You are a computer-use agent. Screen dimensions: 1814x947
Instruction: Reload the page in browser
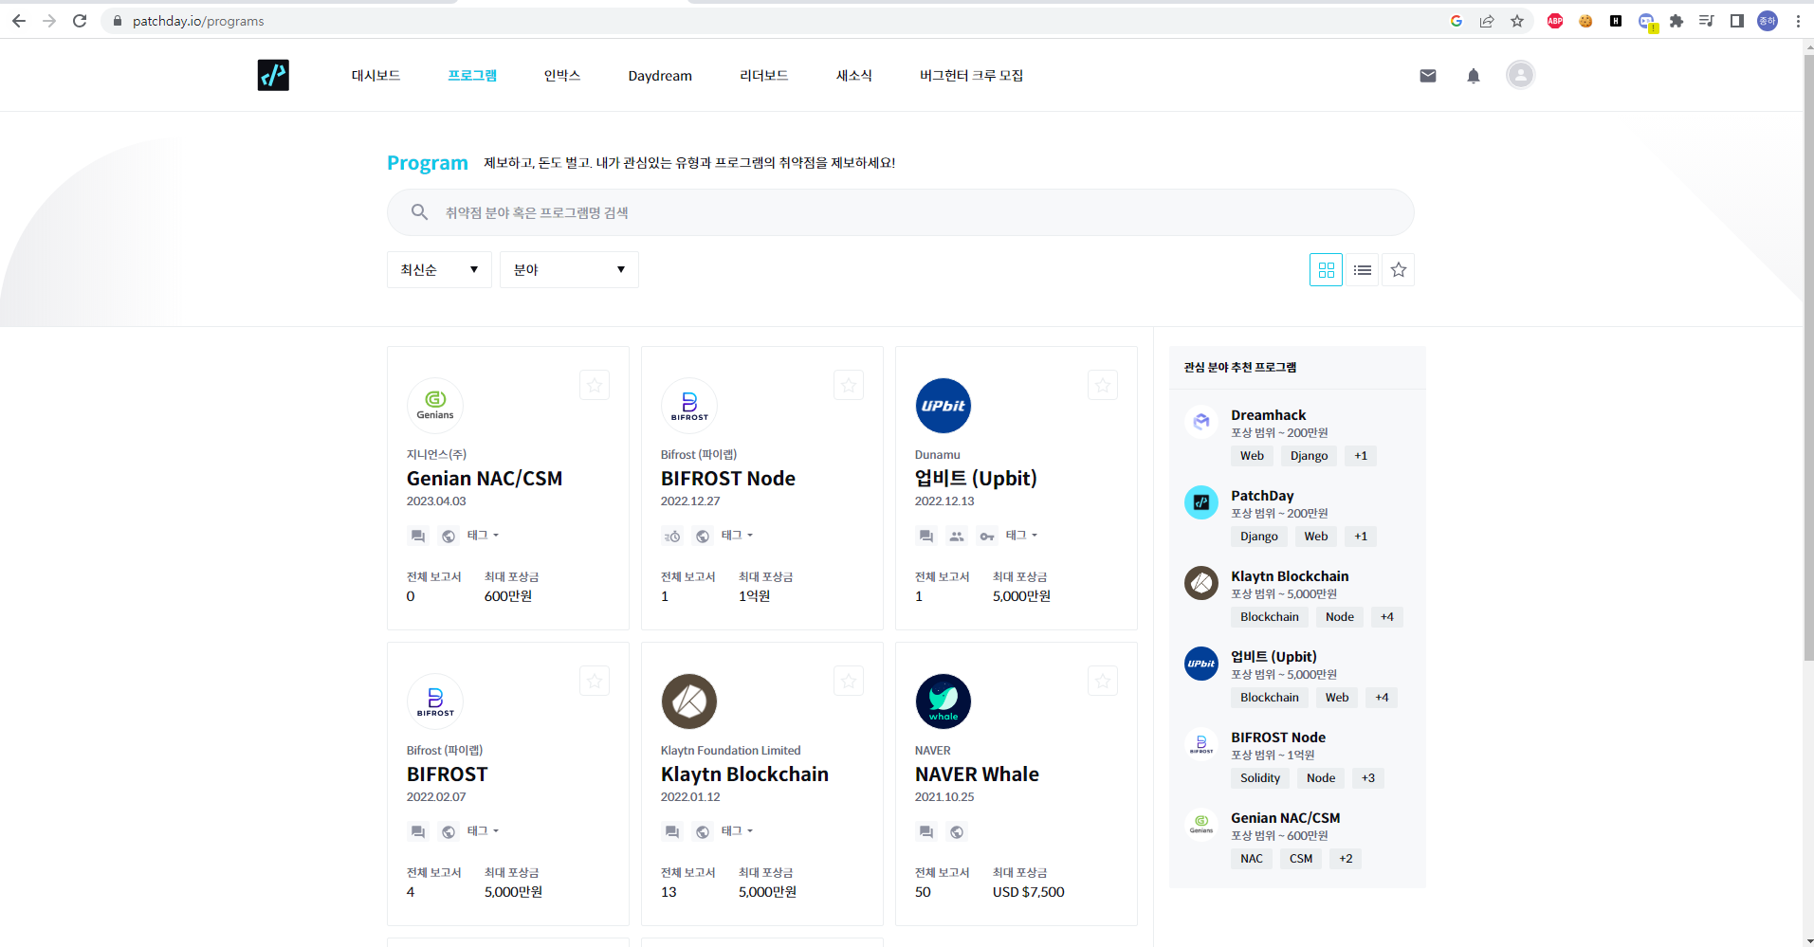(x=80, y=21)
